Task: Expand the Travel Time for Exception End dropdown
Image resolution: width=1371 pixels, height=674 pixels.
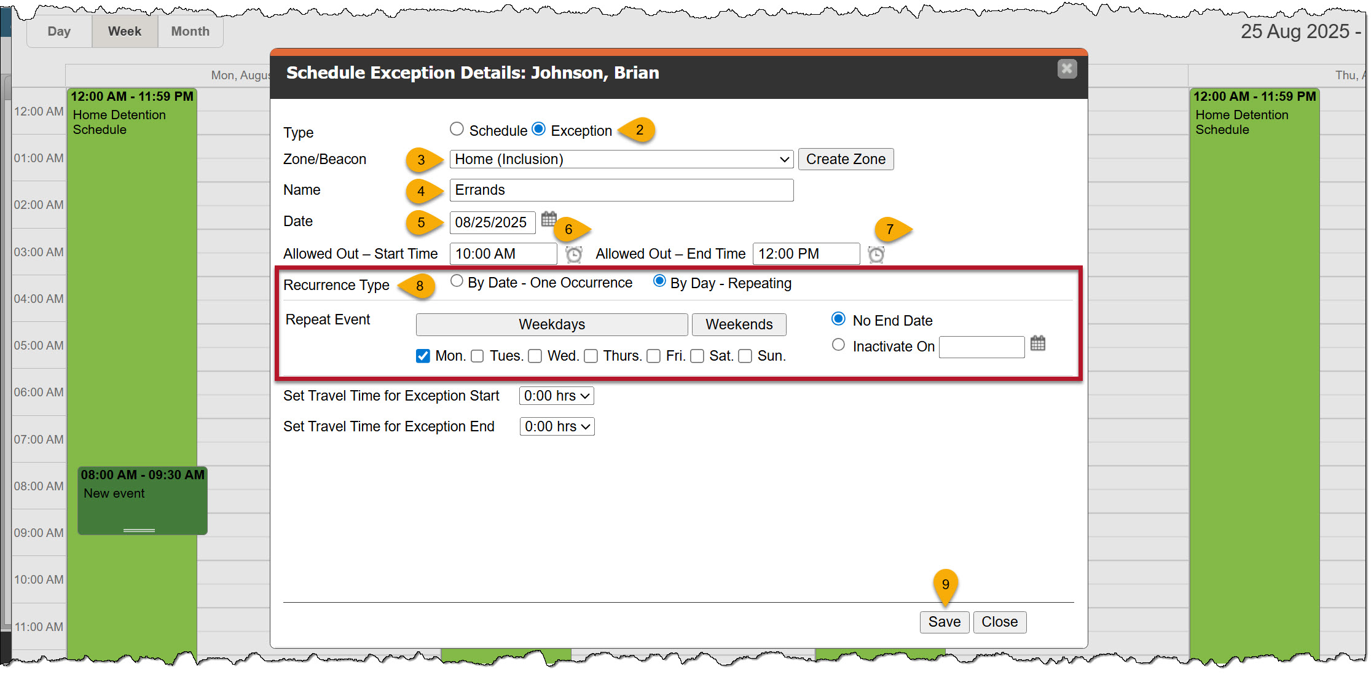Action: point(557,427)
